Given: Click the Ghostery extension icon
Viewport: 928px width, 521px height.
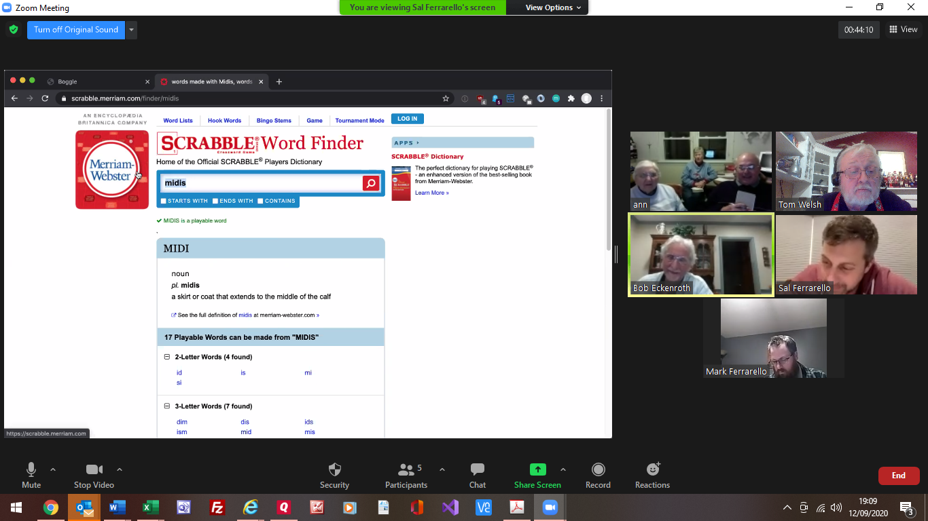Looking at the screenshot, I should tap(496, 98).
